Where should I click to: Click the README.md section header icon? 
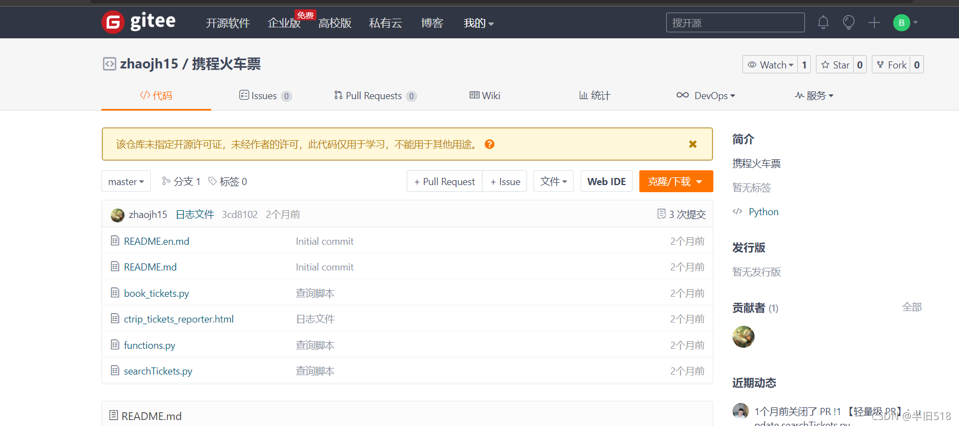click(x=114, y=415)
